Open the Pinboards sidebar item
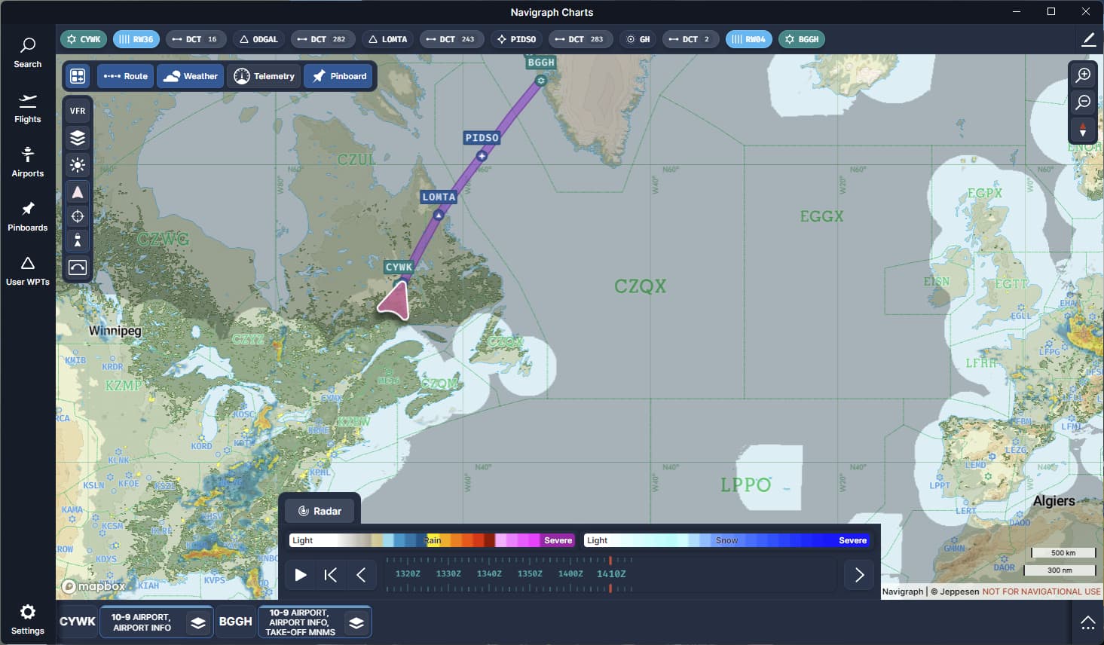 pos(28,216)
